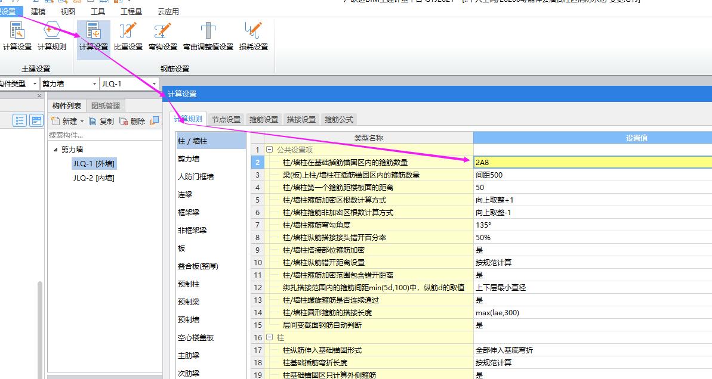The width and height of the screenshot is (712, 379).
Task: Switch to the 构件列表 tab
Action: [x=67, y=105]
